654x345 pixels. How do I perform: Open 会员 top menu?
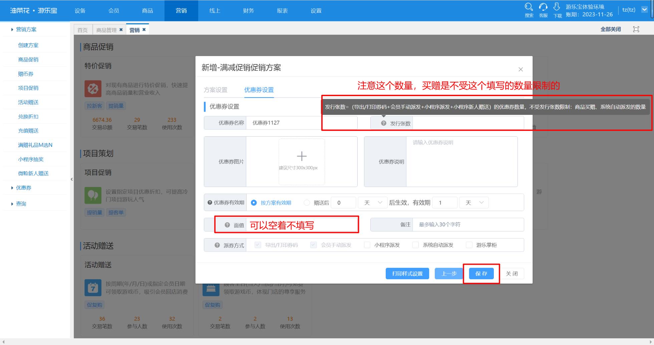click(x=114, y=11)
